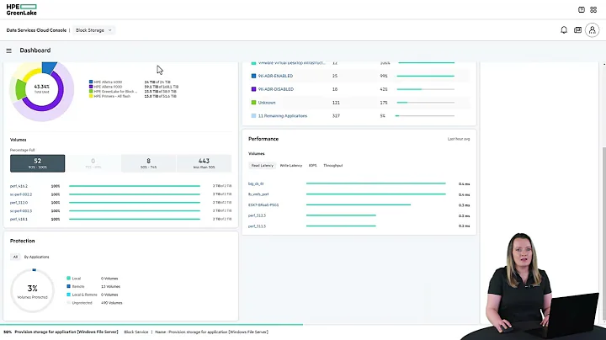Open the user profile icon
Viewport: 606px width, 340px height.
click(x=592, y=29)
